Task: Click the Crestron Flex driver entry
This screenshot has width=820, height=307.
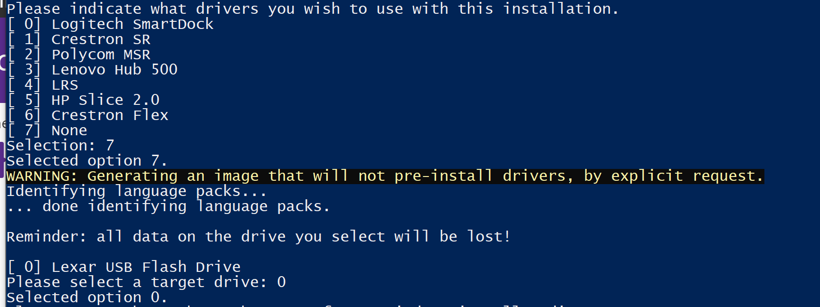Action: 110,115
